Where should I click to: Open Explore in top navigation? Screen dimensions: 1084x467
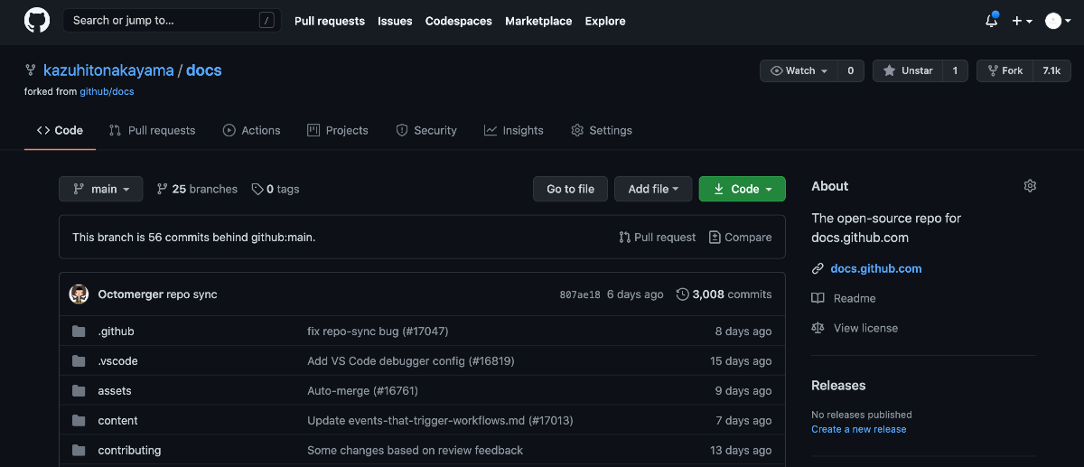(605, 21)
